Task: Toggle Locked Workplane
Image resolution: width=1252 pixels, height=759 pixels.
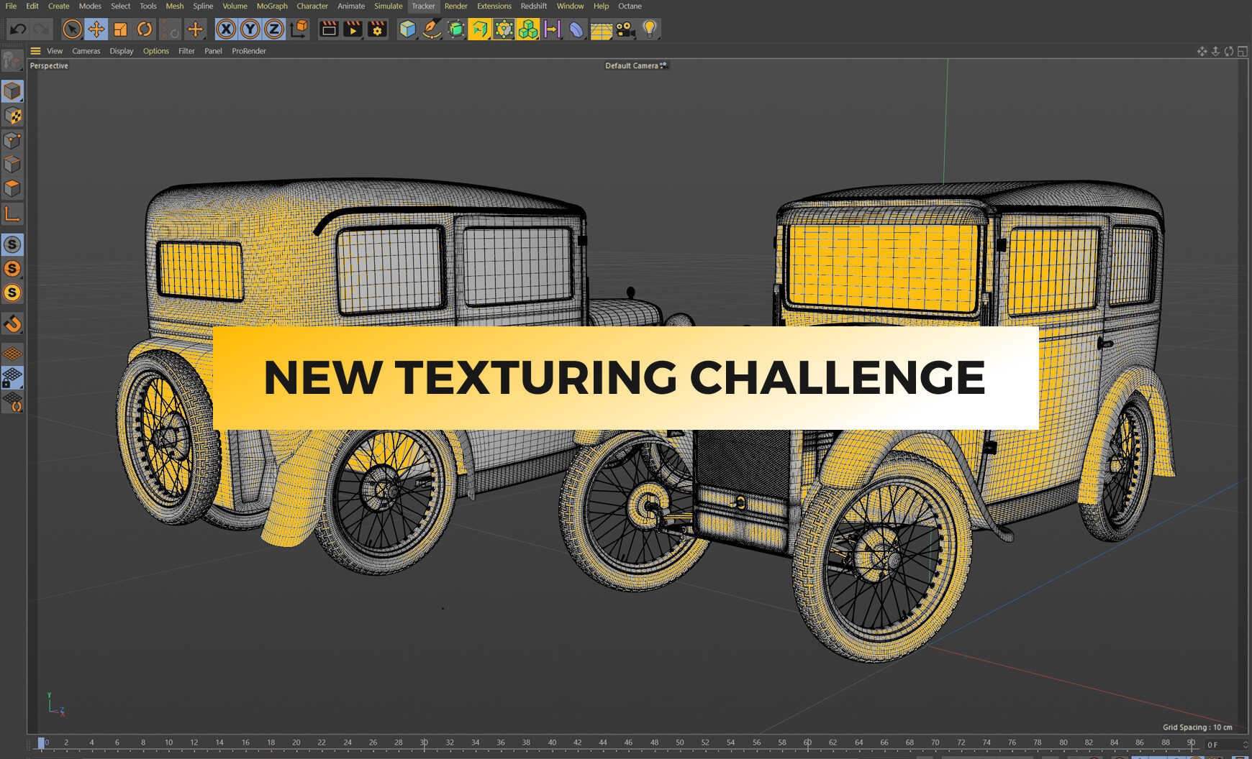Action: click(x=12, y=378)
